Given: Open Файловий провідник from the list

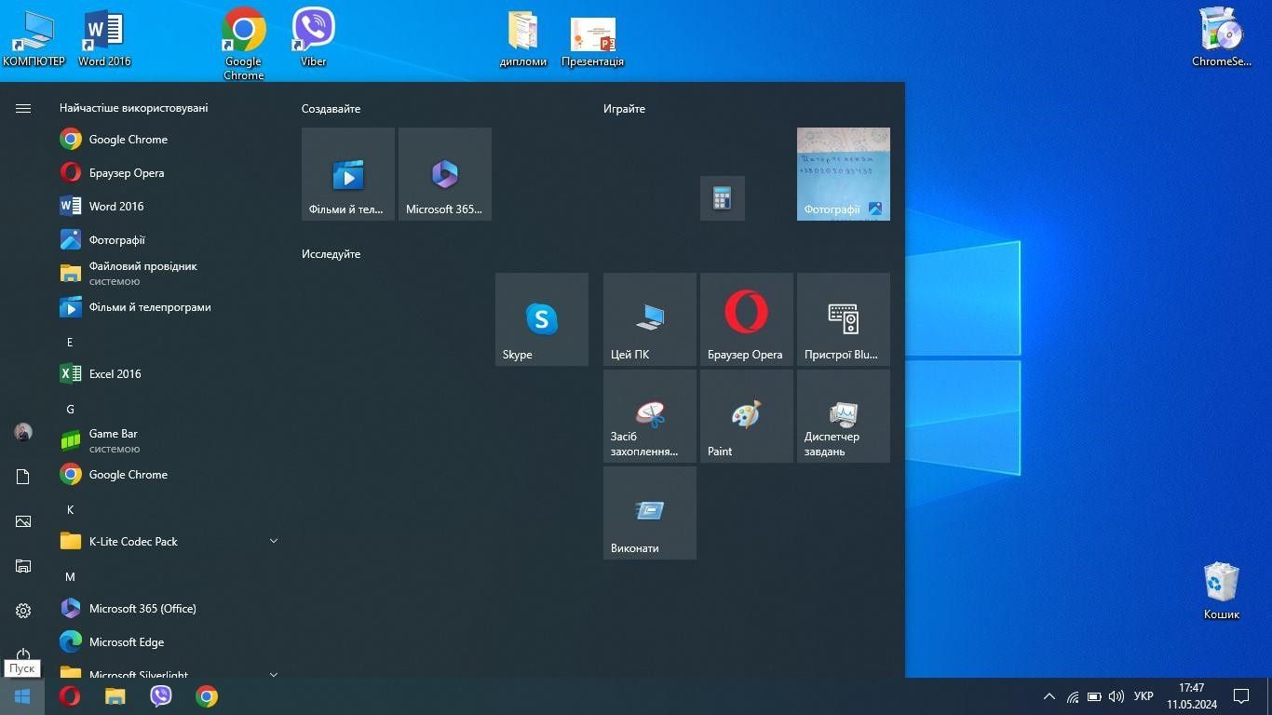Looking at the screenshot, I should point(168,274).
